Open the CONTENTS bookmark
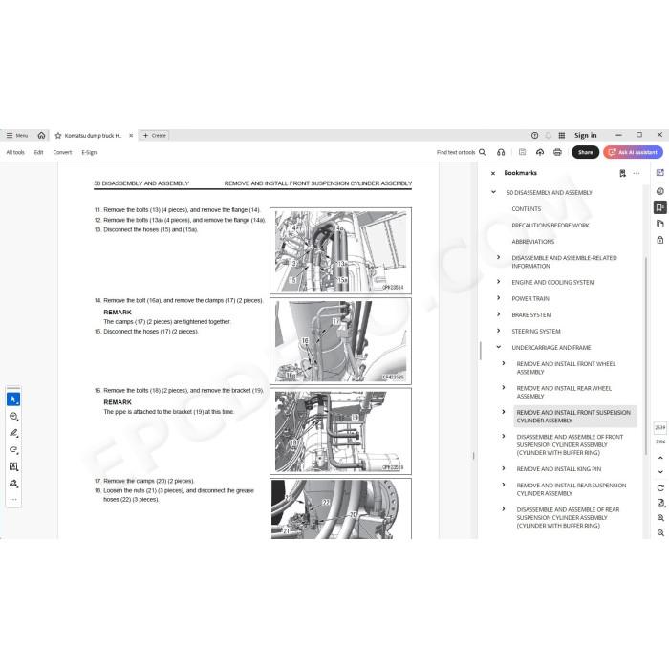 526,209
